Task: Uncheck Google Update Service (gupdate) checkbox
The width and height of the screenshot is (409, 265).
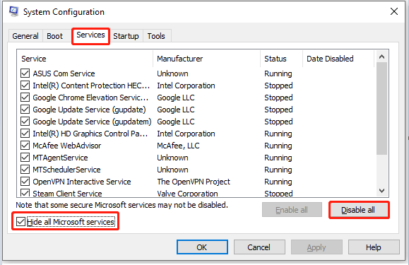Action: [x=25, y=110]
